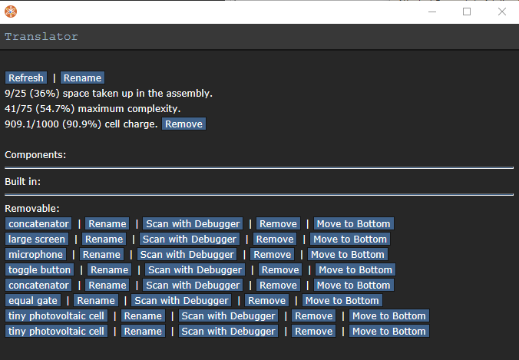Remove the power cell from the assembly

(x=183, y=124)
